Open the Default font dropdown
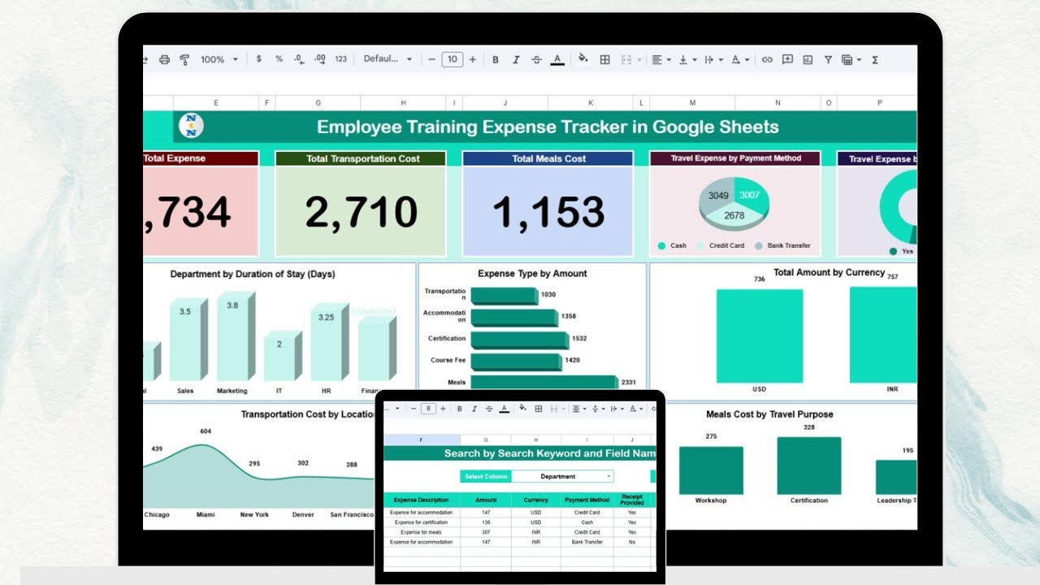The width and height of the screenshot is (1040, 585). click(x=388, y=59)
